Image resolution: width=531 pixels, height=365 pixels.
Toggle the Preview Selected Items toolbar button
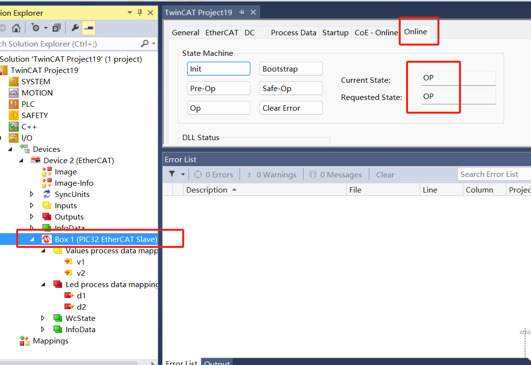pyautogui.click(x=89, y=28)
